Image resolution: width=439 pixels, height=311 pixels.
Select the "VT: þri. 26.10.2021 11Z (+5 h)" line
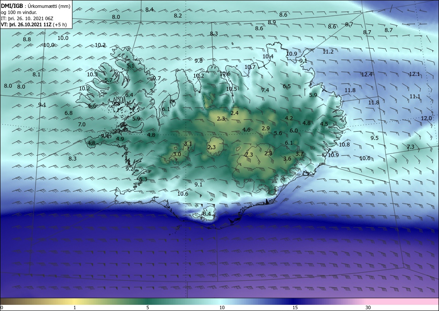[x=34, y=25]
